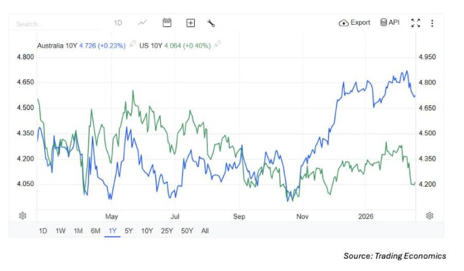
Task: Click the pencil icon beside Australia 10Y
Action: (132, 45)
